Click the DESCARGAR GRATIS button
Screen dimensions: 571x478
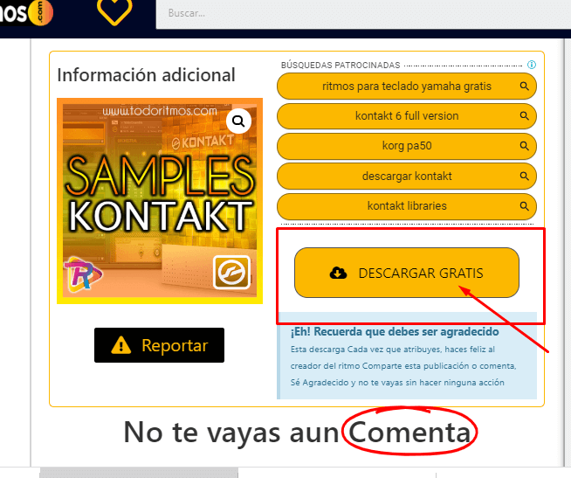coord(407,273)
